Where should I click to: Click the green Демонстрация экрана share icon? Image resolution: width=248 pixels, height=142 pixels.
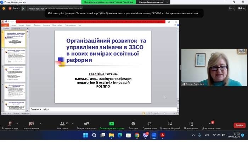tap(112, 124)
